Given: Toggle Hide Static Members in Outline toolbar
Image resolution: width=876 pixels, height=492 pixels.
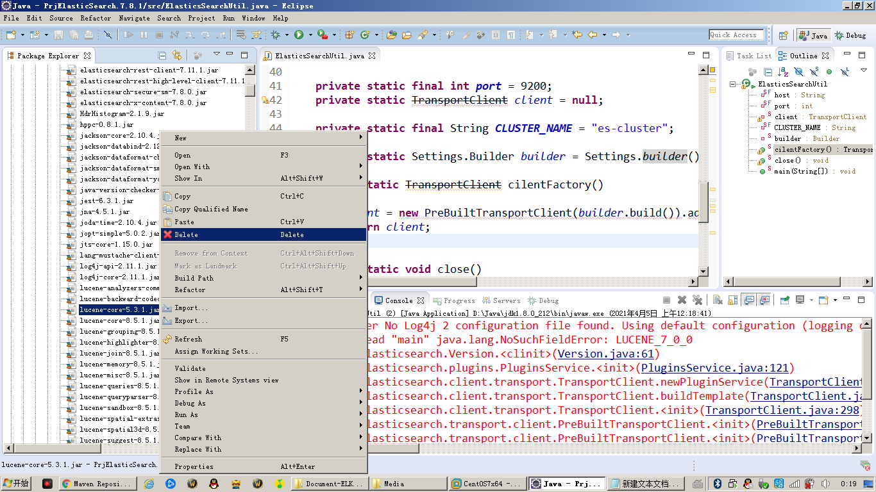Looking at the screenshot, I should click(814, 72).
